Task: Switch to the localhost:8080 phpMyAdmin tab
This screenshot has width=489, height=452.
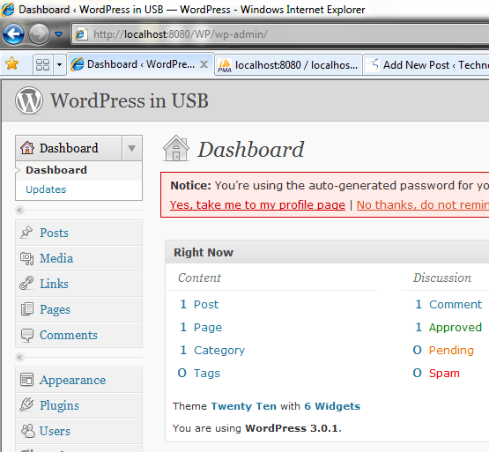Action: click(288, 65)
